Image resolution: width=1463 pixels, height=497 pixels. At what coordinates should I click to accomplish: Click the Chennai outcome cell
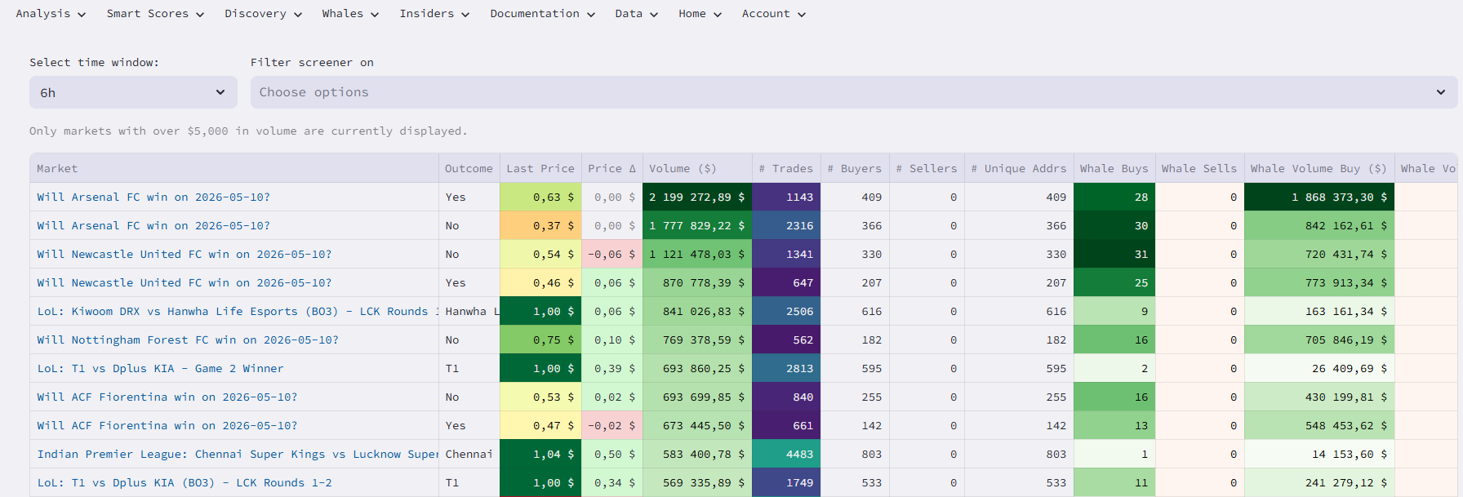(469, 454)
